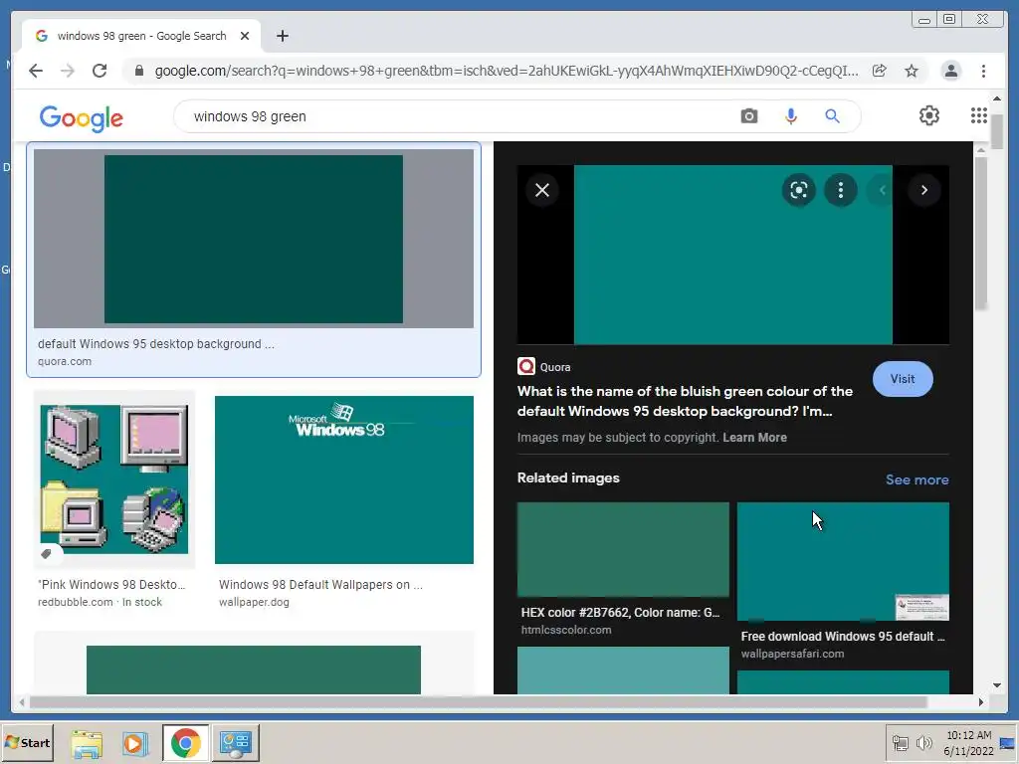Open the Chrome profile avatar
This screenshot has width=1019, height=764.
pos(950,71)
